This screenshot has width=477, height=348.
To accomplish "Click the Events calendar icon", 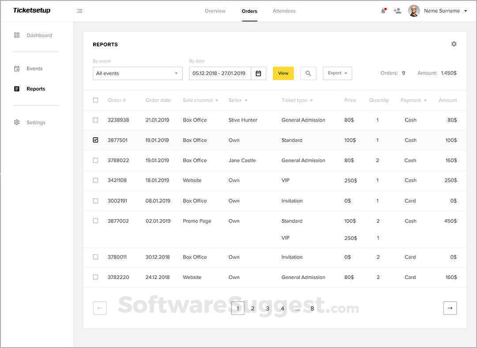I will 17,68.
